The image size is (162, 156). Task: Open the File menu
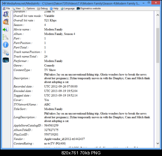[6, 8]
